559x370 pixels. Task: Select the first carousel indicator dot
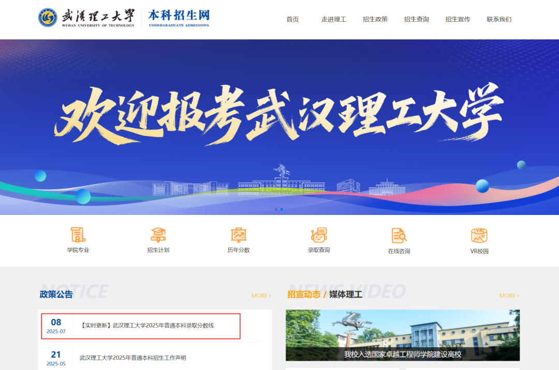pyautogui.click(x=276, y=209)
